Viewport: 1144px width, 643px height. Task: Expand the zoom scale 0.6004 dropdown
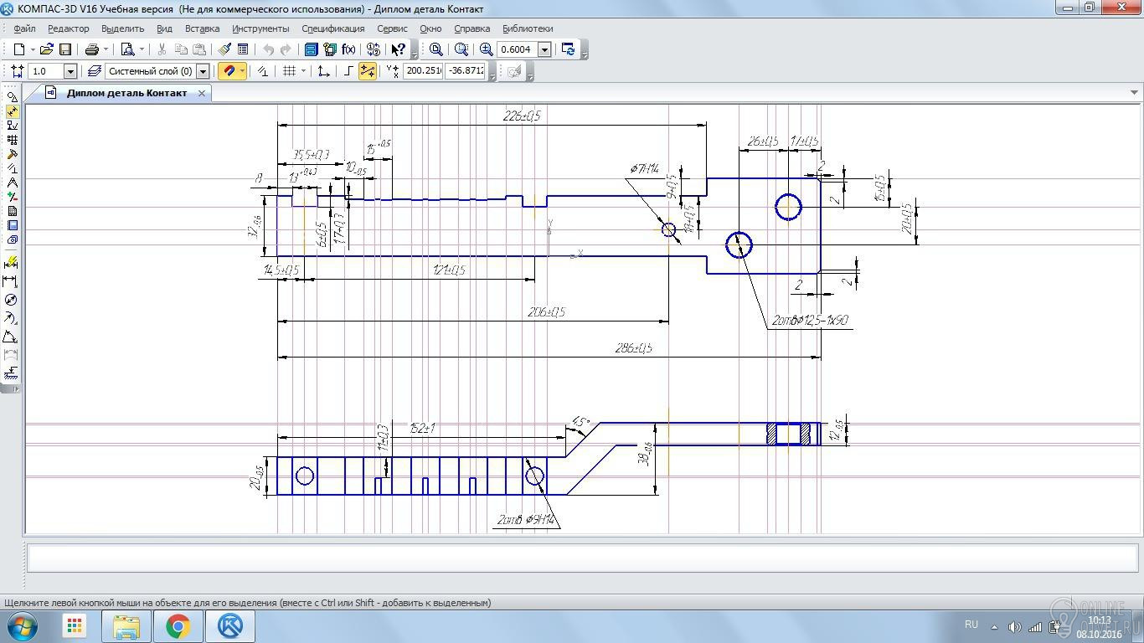click(x=544, y=49)
